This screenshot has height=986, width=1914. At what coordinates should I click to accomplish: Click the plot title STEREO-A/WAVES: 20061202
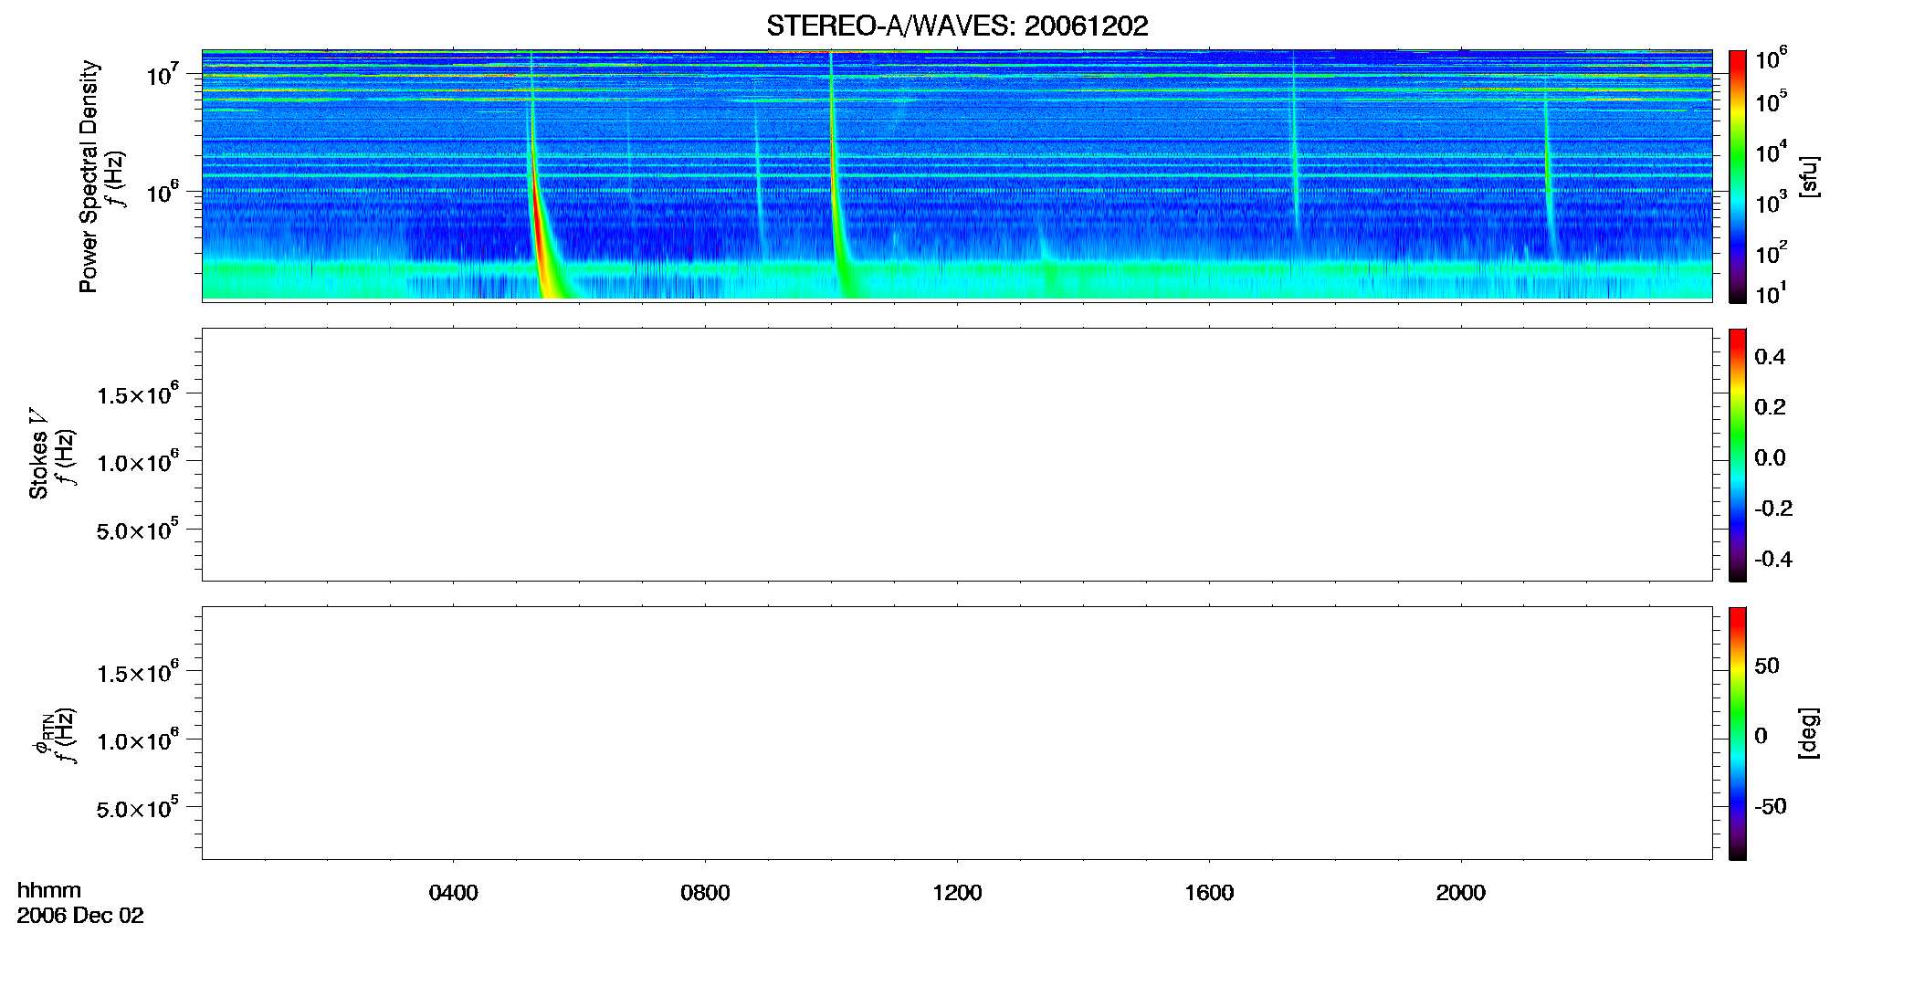click(957, 26)
